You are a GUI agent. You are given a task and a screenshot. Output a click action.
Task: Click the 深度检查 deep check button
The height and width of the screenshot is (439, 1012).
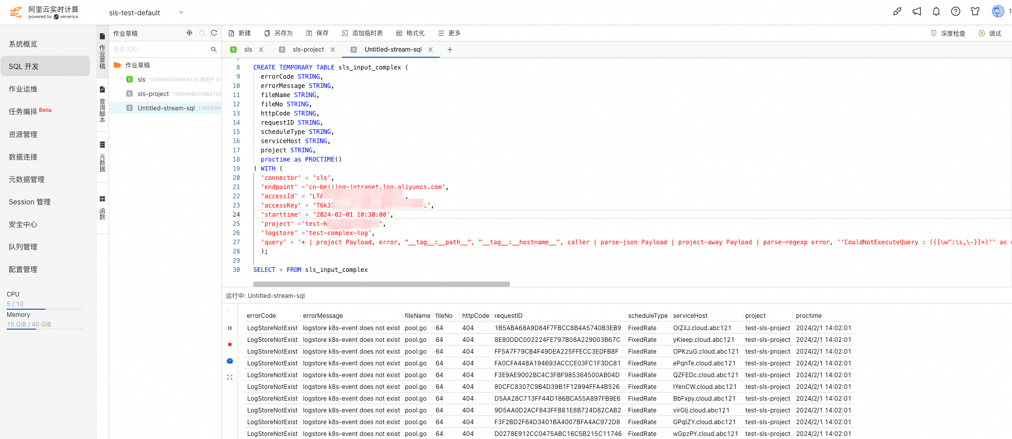click(948, 34)
